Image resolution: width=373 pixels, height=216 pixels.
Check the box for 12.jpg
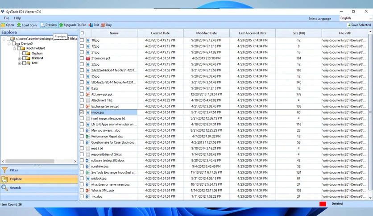coord(82,46)
